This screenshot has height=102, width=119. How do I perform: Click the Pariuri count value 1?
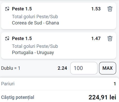(115, 84)
